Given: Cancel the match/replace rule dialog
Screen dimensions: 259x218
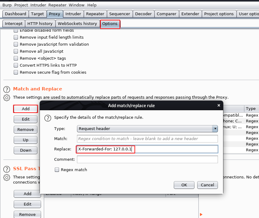Looking at the screenshot, I should (x=208, y=185).
